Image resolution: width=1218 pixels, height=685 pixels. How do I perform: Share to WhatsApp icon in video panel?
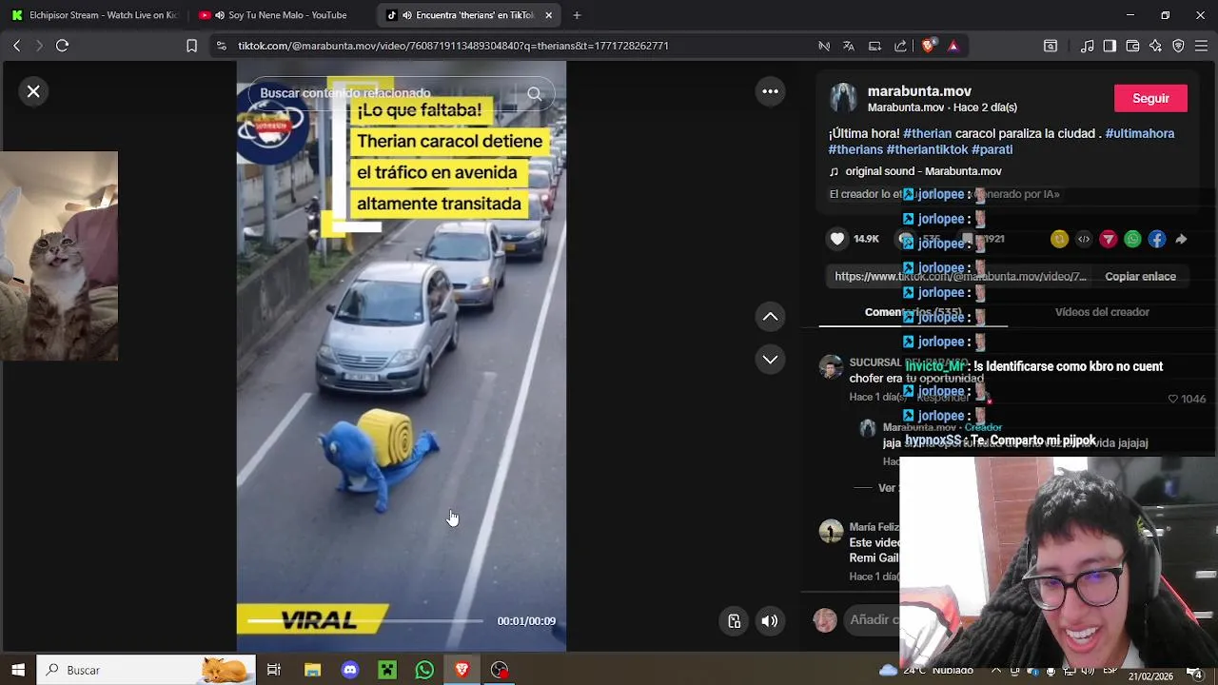coord(1132,240)
